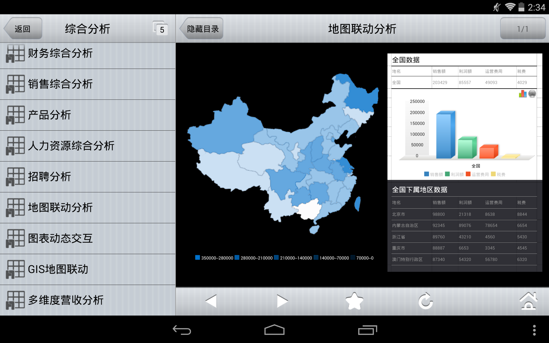Image resolution: width=549 pixels, height=343 pixels.
Task: Tap the battery status icon
Action: [x=522, y=7]
